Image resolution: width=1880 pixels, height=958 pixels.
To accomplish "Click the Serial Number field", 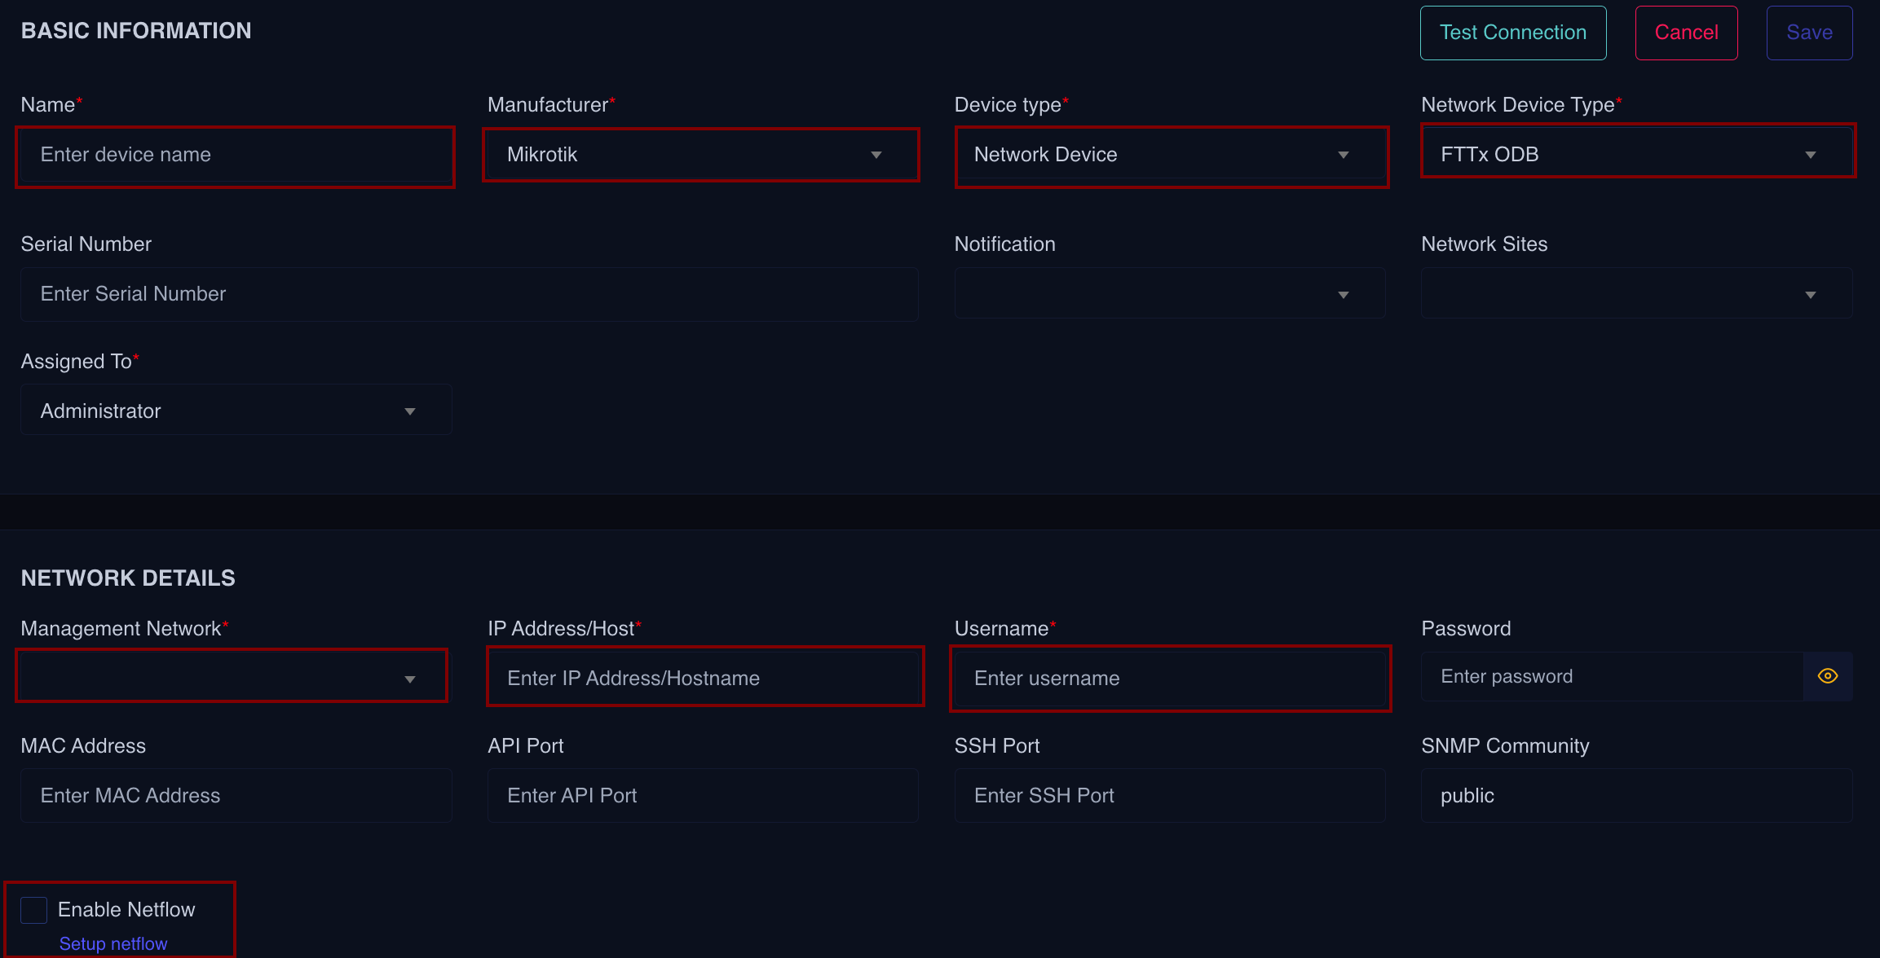I will tap(469, 294).
